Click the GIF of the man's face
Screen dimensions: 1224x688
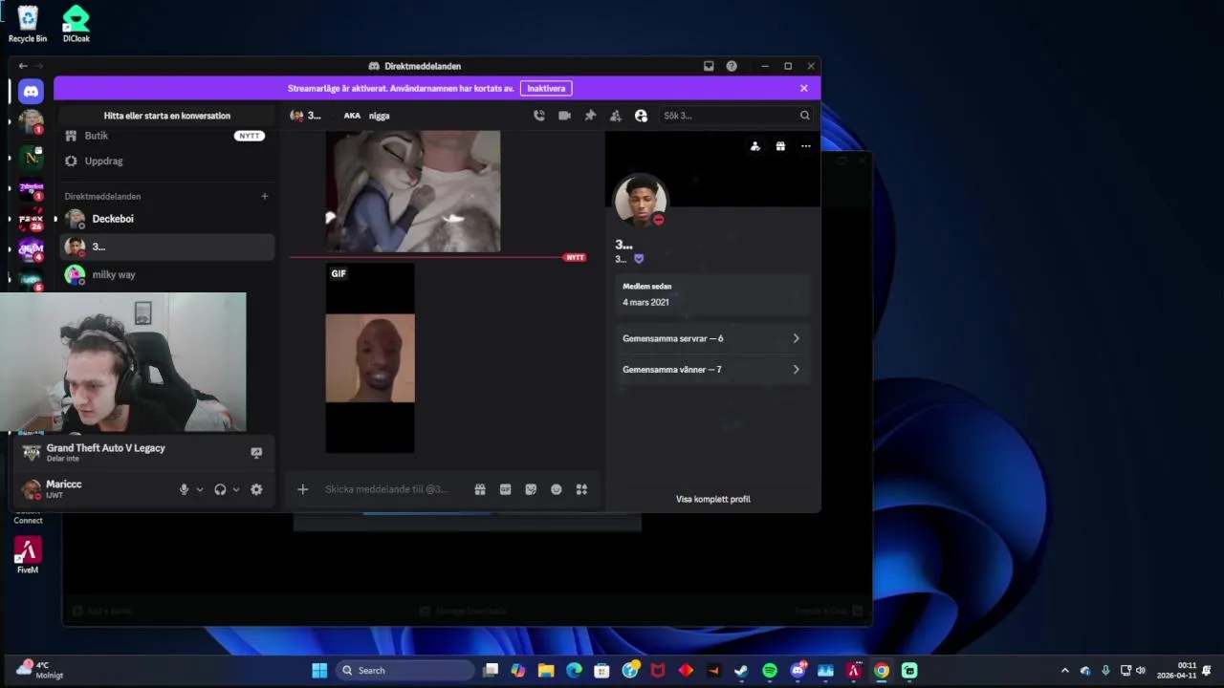370,358
